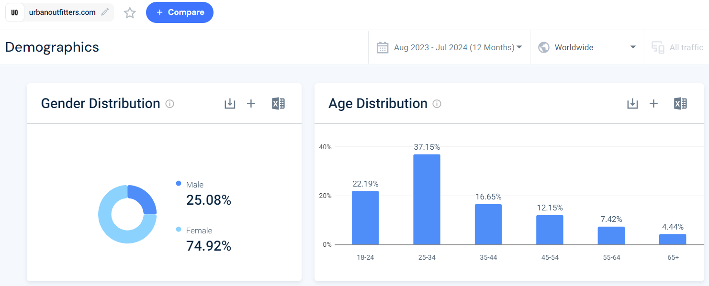Open the Gender Distribution info tooltip
Screen dimensions: 709x286
pyautogui.click(x=169, y=104)
